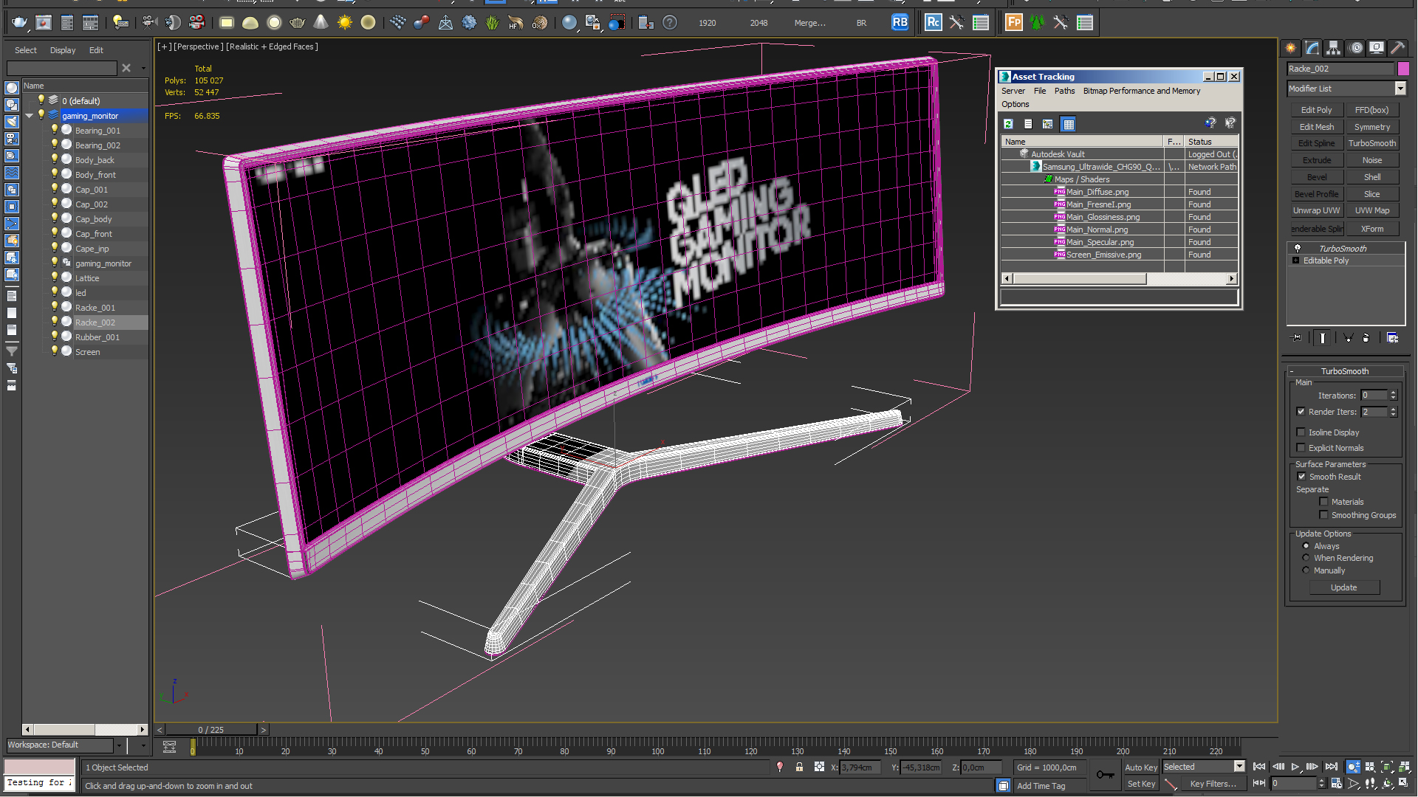Image resolution: width=1418 pixels, height=797 pixels.
Task: Open the Modify panel tab icon
Action: 1312,48
